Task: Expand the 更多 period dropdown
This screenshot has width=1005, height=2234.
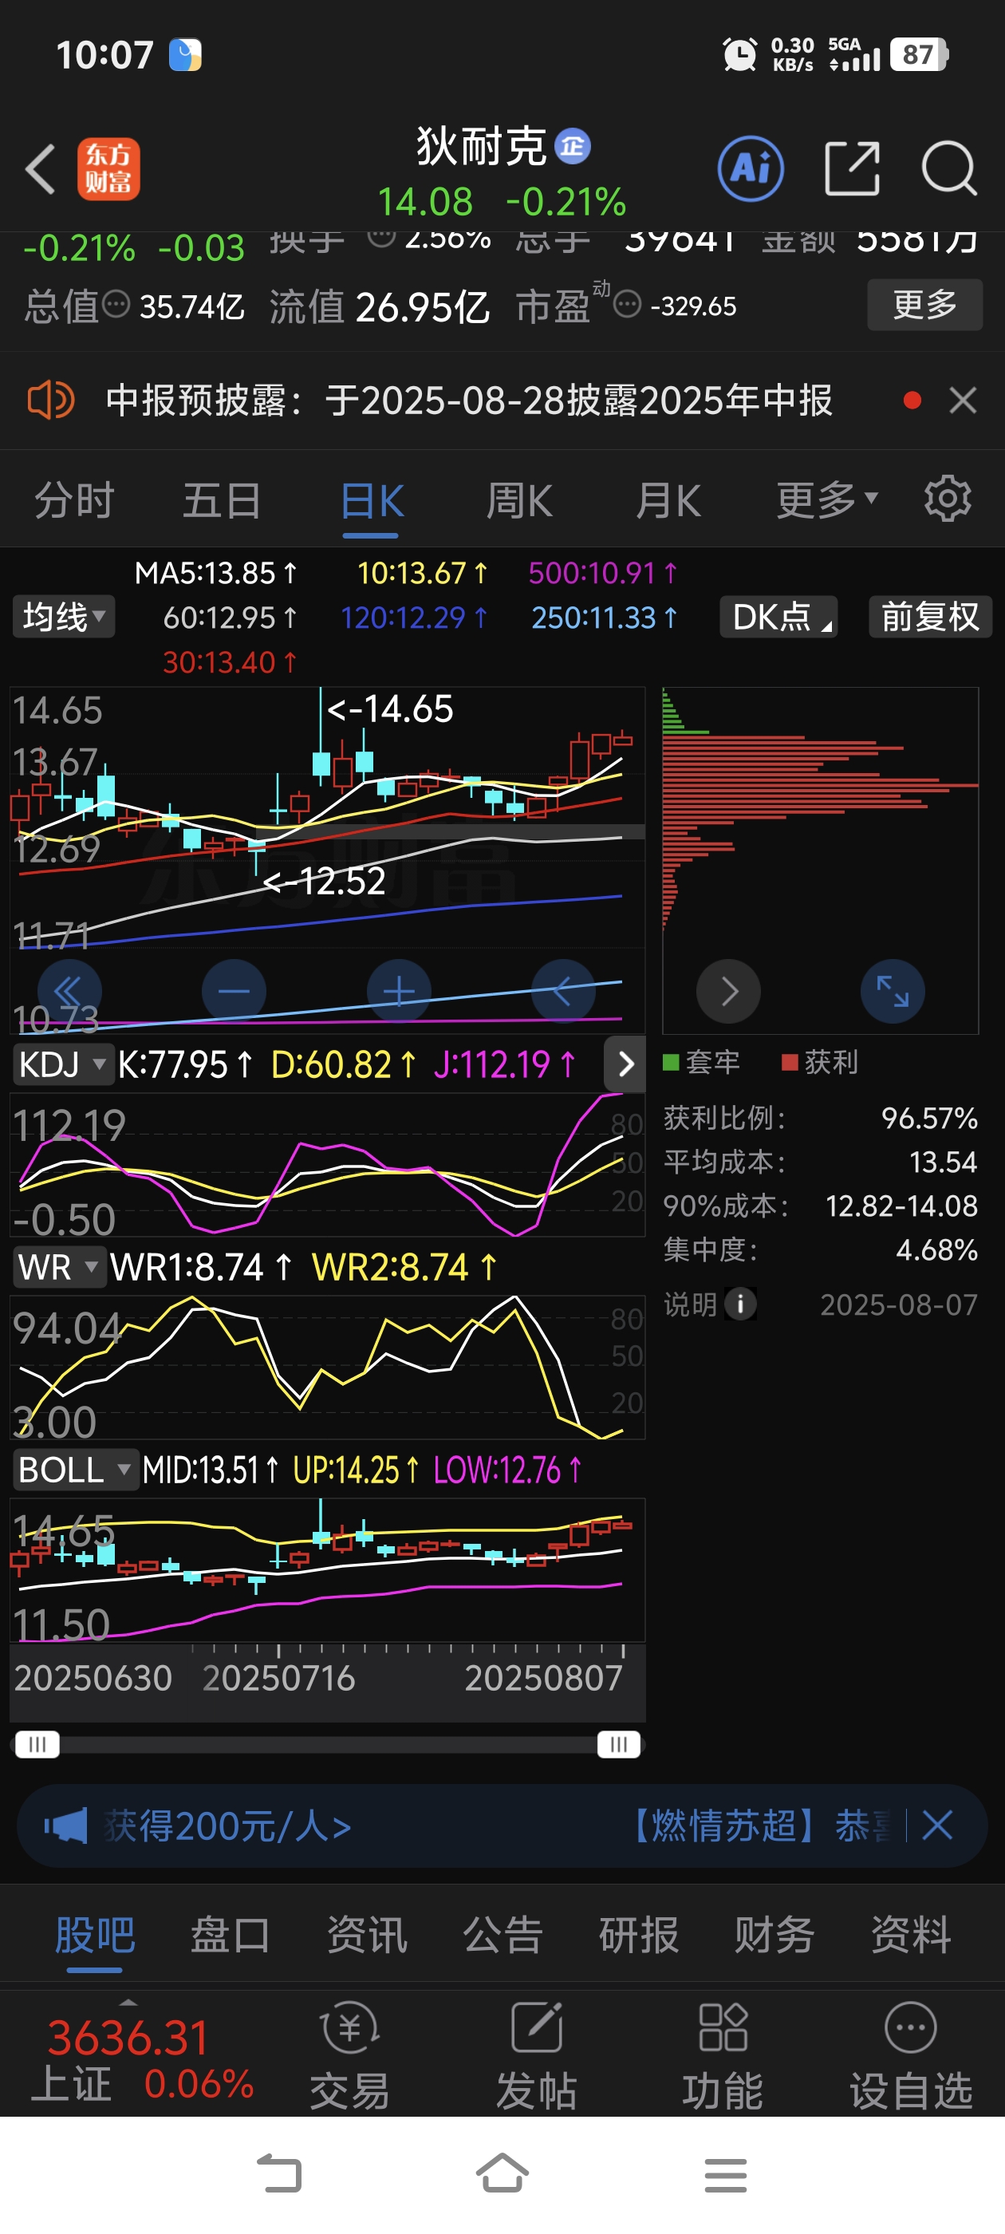Action: 827,500
